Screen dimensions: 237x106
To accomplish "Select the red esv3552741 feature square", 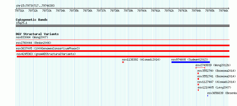I will tap(198, 79).
